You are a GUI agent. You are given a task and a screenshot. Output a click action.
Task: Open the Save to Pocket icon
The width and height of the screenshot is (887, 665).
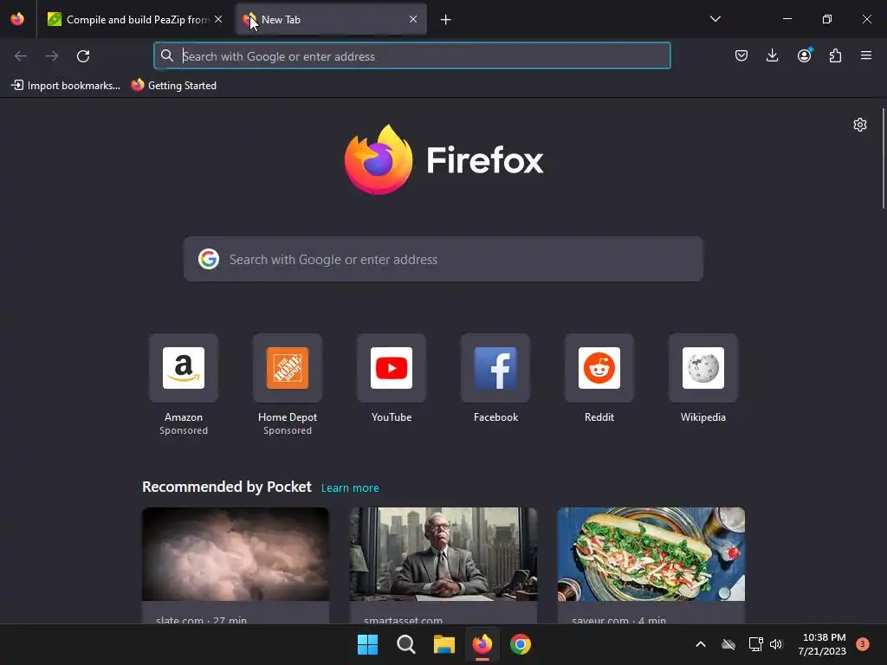click(x=741, y=55)
